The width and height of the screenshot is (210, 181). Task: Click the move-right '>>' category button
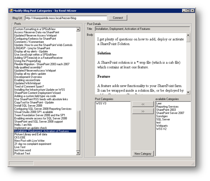143,111
